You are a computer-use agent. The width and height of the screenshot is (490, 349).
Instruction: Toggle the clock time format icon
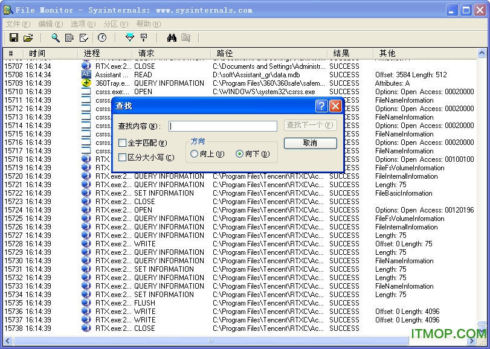click(x=102, y=37)
